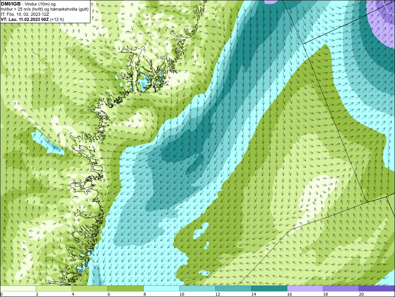The image size is (395, 297).
Task: Select the 8–10 m/s light cyan legend swatch
Action: 162,288
